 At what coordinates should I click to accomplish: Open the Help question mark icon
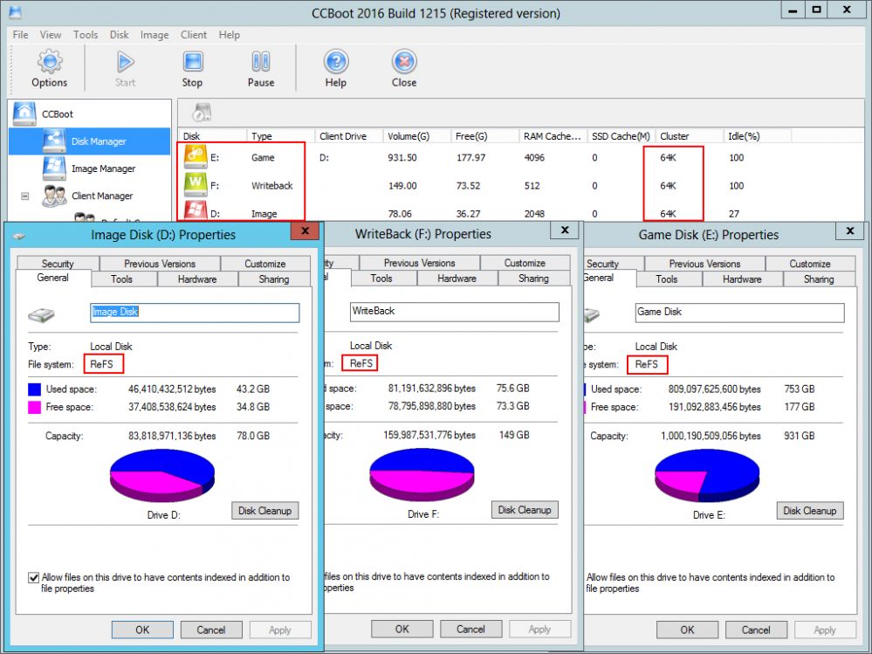point(336,61)
